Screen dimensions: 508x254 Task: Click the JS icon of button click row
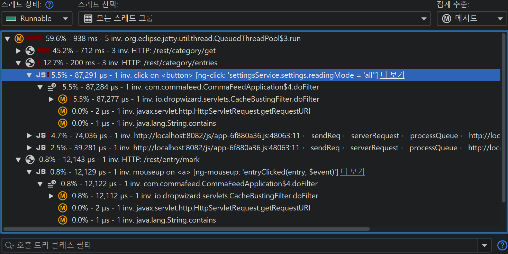coord(41,75)
